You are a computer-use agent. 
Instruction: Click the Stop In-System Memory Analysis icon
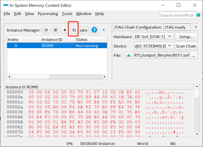click(65, 30)
